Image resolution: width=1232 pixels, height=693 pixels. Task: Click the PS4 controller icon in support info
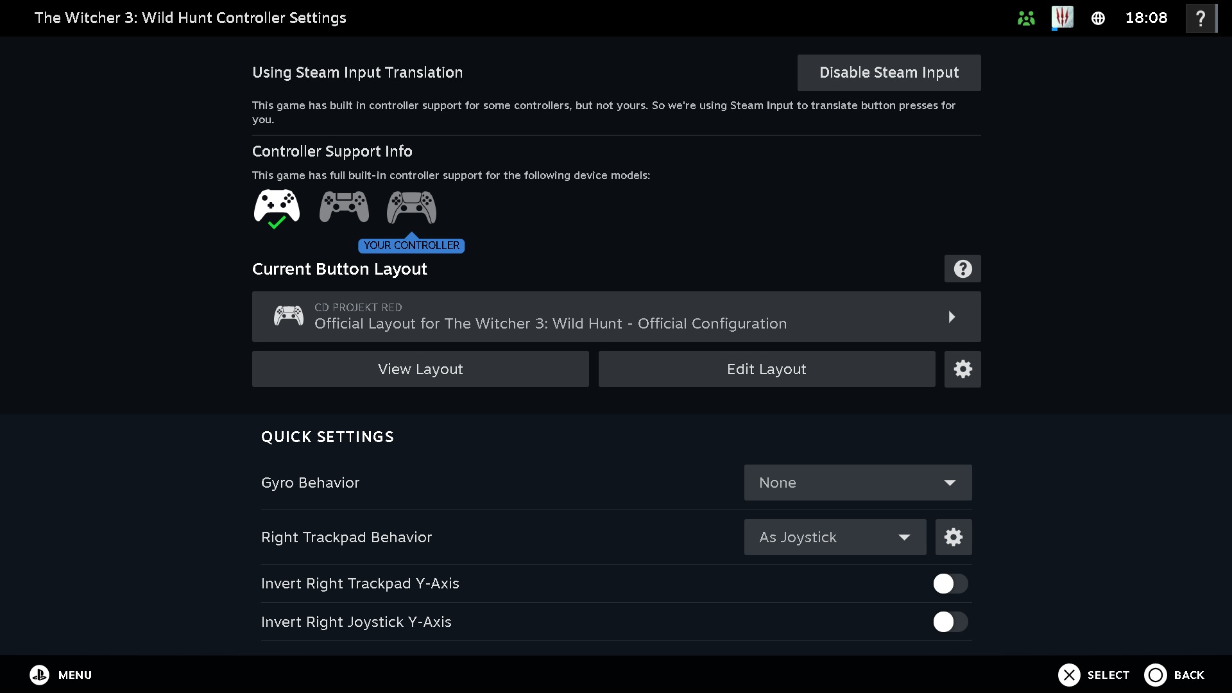pos(344,207)
